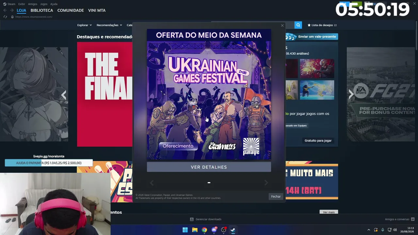Click the store carousel left arrow

click(x=64, y=95)
